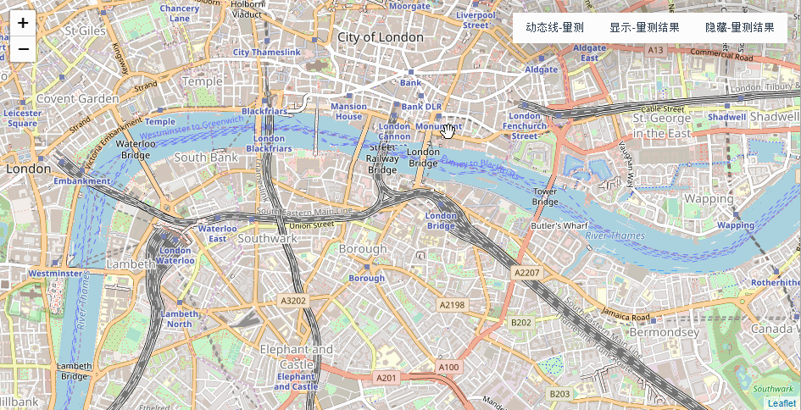Select the Monument station marker

tap(439, 116)
